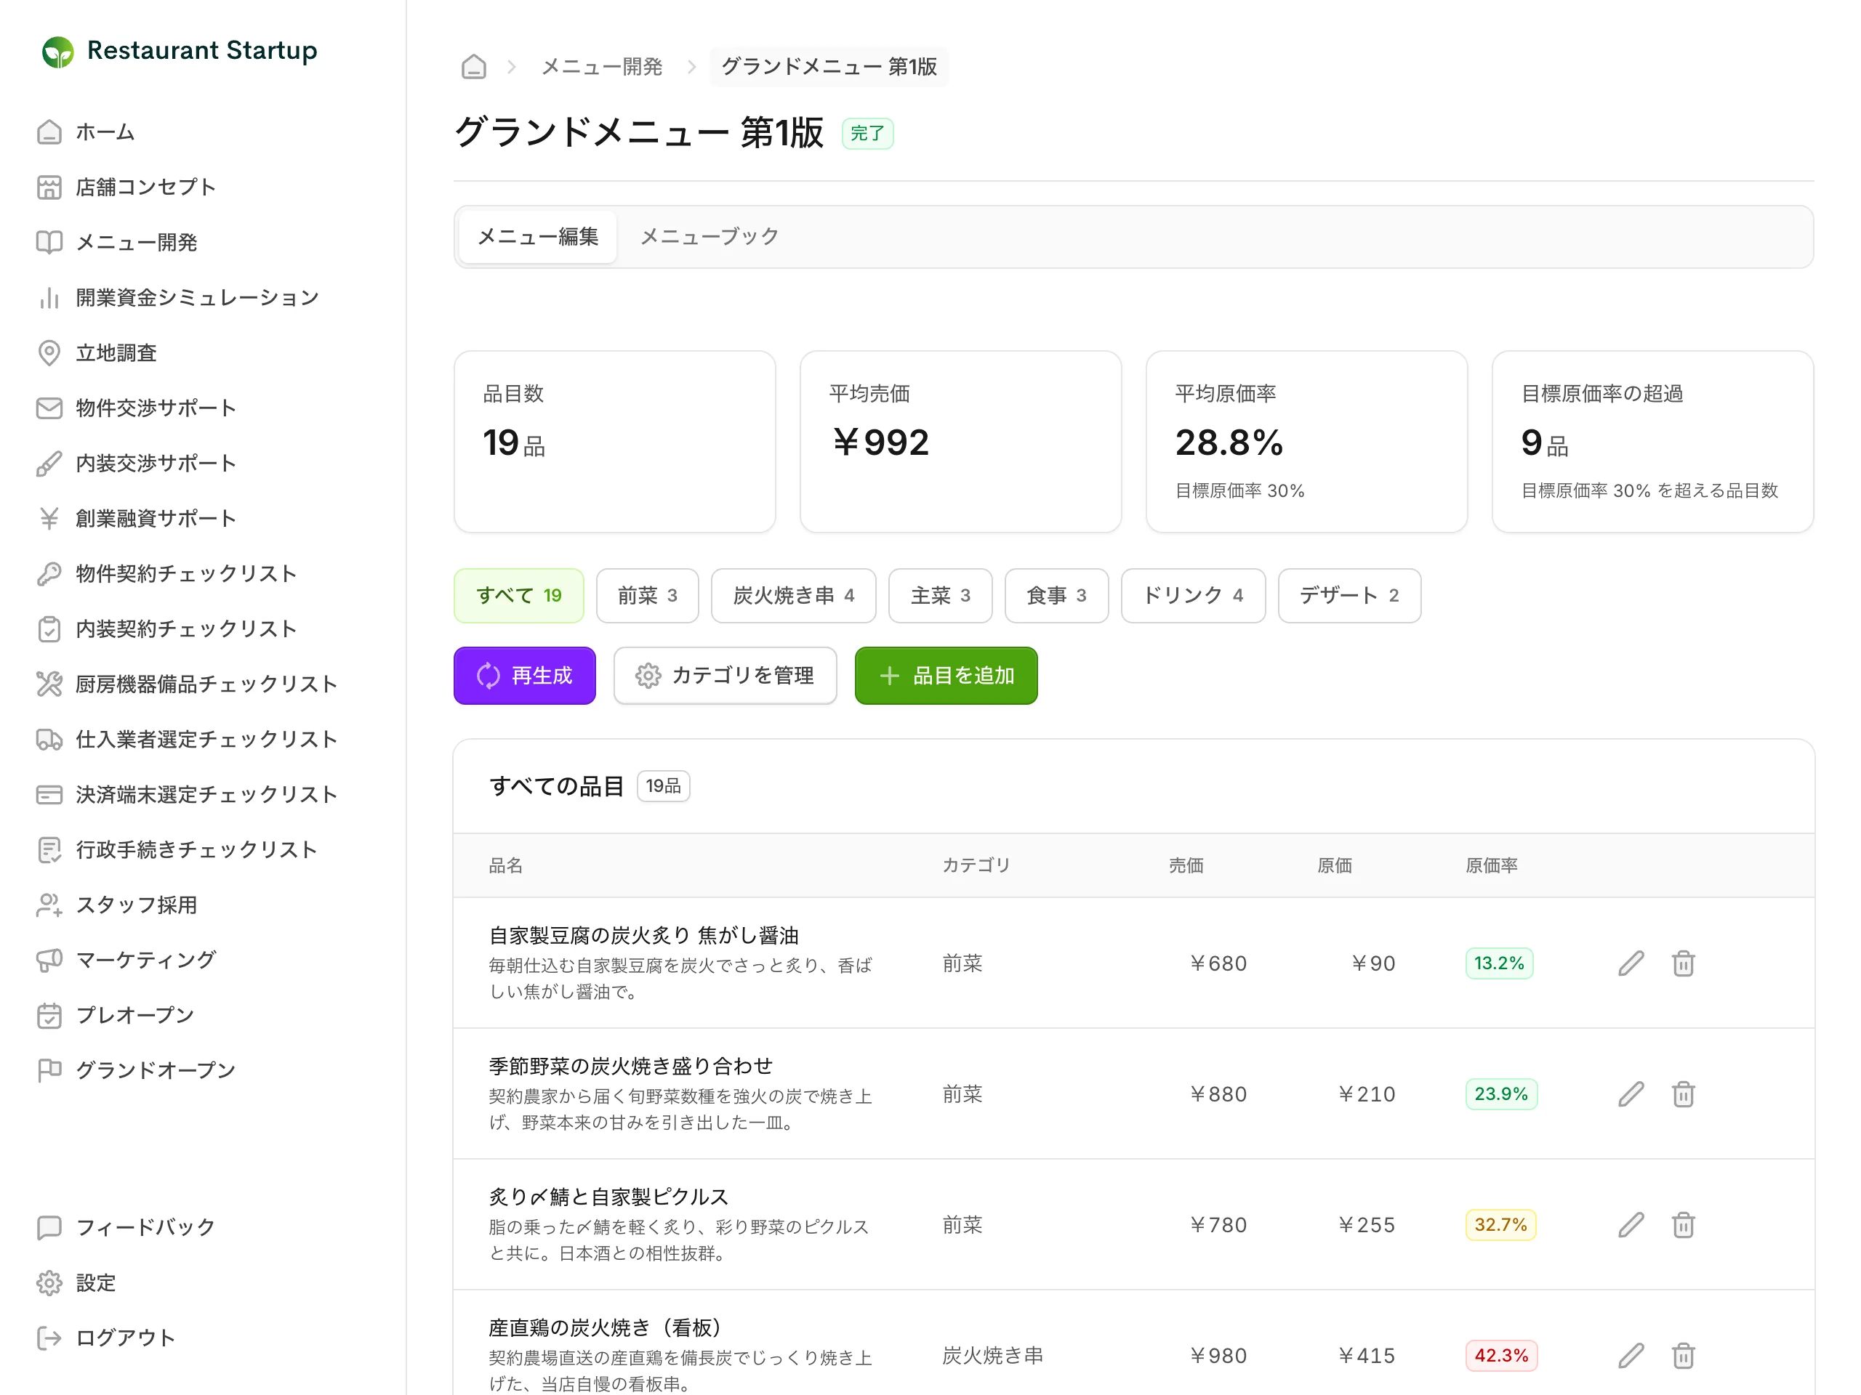Click the yen icon for 創業融資サポート
This screenshot has width=1861, height=1395.
[49, 519]
